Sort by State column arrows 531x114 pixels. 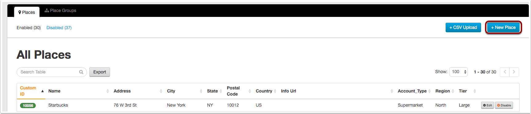click(x=221, y=91)
